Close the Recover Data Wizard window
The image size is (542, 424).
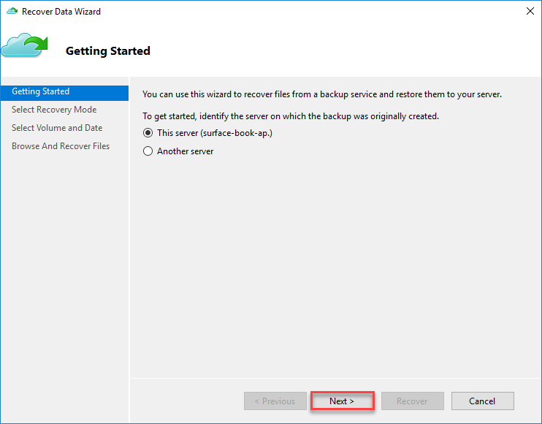(x=529, y=12)
